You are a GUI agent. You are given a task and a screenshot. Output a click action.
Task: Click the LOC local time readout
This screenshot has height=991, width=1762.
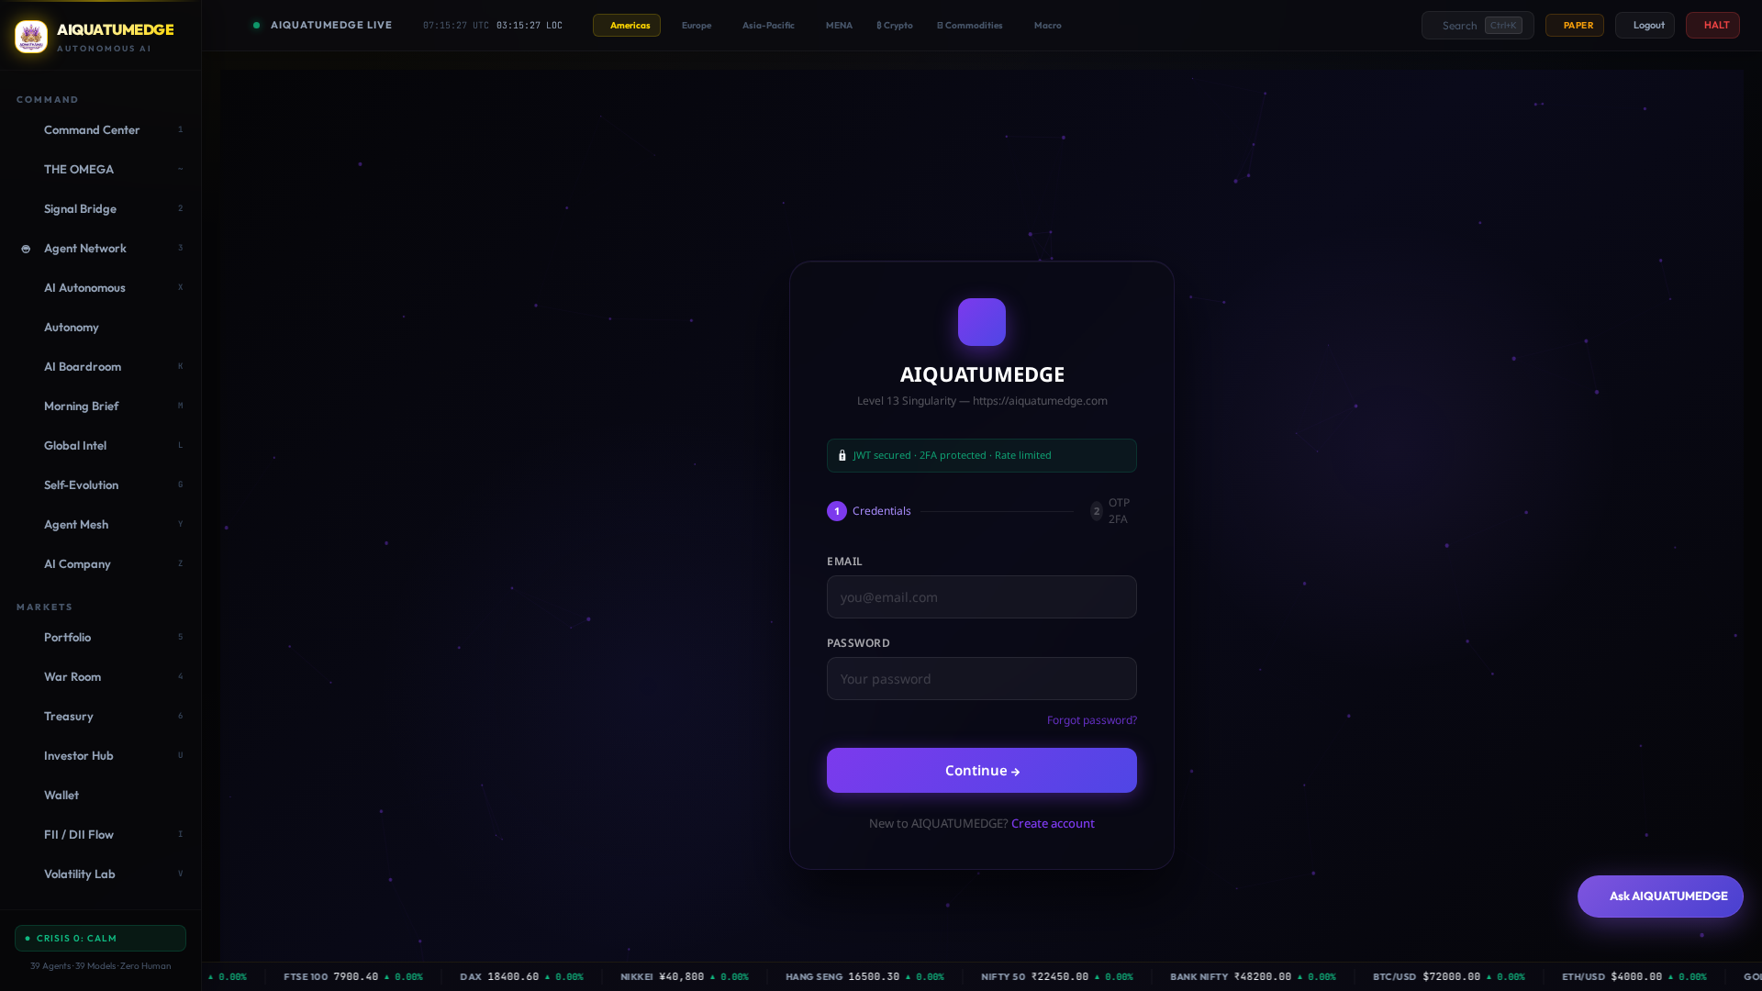(x=530, y=26)
